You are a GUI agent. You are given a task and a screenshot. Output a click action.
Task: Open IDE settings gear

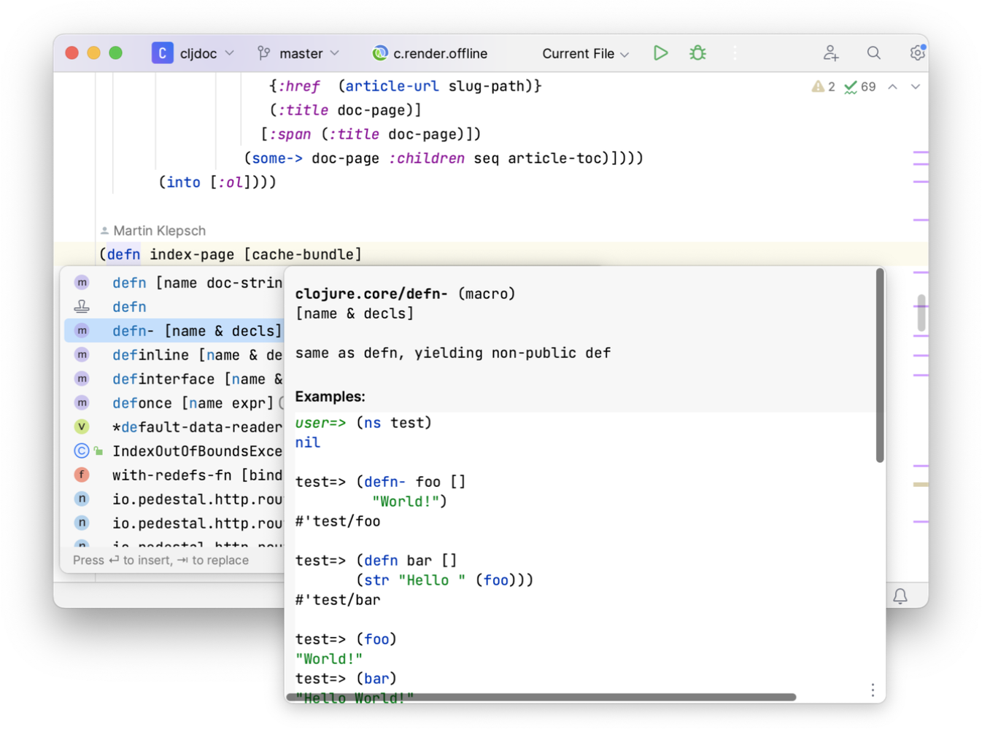[917, 53]
